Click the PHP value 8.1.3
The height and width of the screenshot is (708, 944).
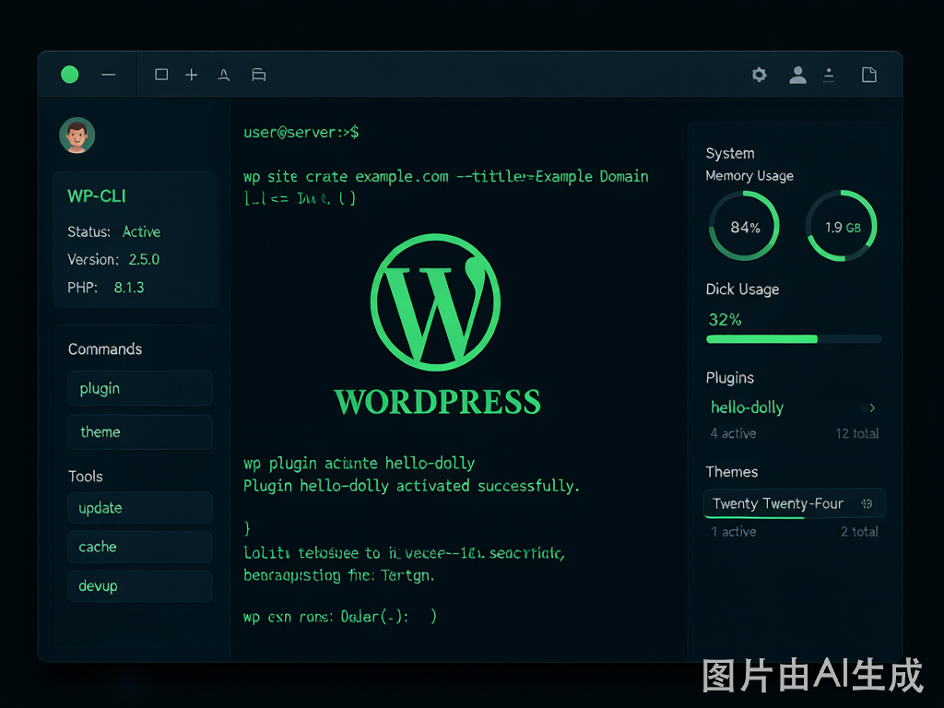pos(129,288)
